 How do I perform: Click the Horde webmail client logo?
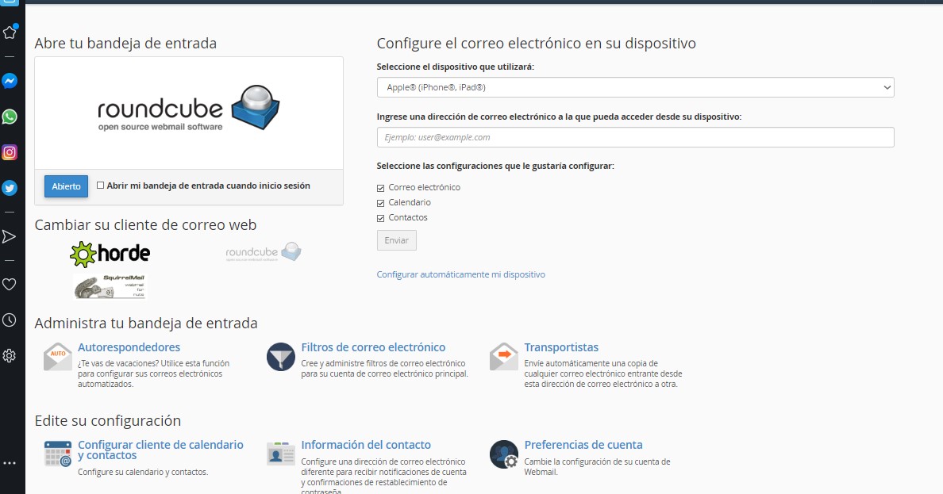coord(110,254)
